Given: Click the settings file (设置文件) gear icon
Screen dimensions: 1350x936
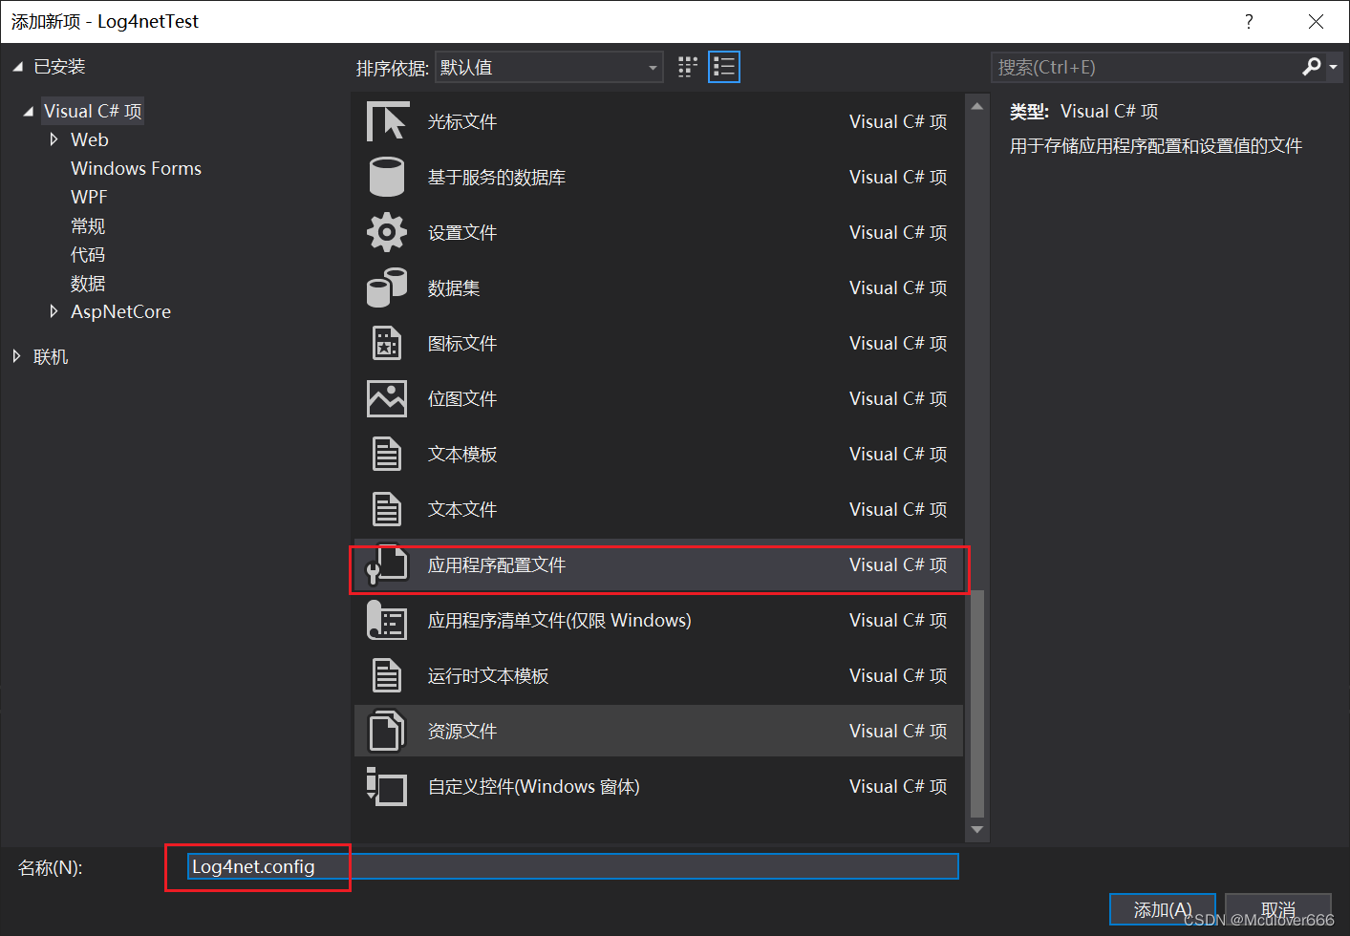Looking at the screenshot, I should pyautogui.click(x=387, y=232).
